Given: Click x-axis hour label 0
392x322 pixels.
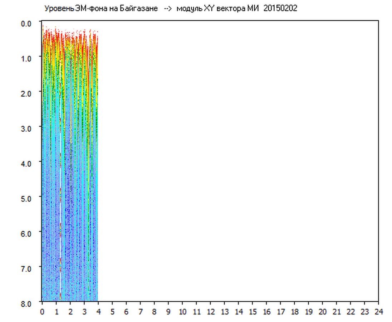Looking at the screenshot, I should point(42,312).
